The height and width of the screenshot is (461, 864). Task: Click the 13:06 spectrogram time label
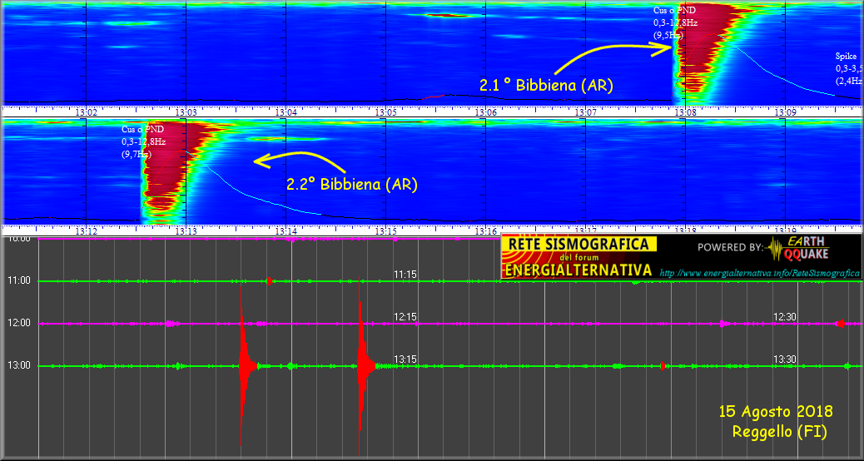(485, 112)
